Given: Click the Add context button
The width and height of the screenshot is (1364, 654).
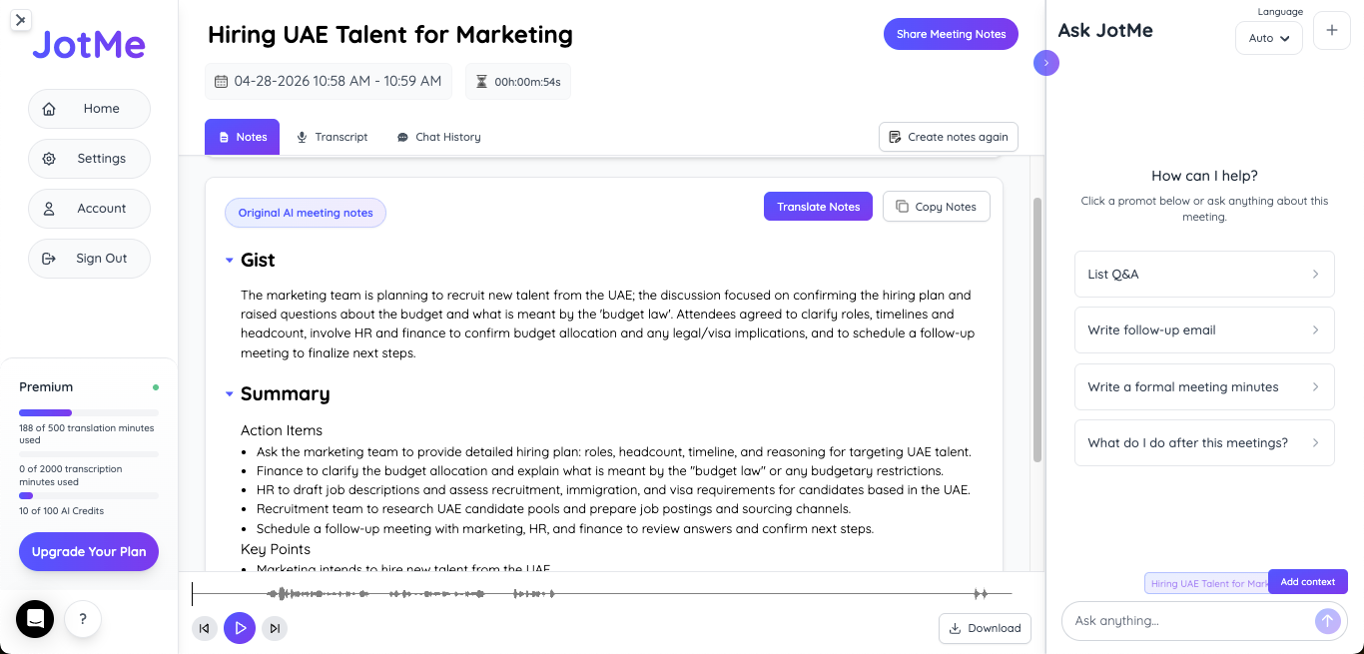Looking at the screenshot, I should (x=1308, y=581).
